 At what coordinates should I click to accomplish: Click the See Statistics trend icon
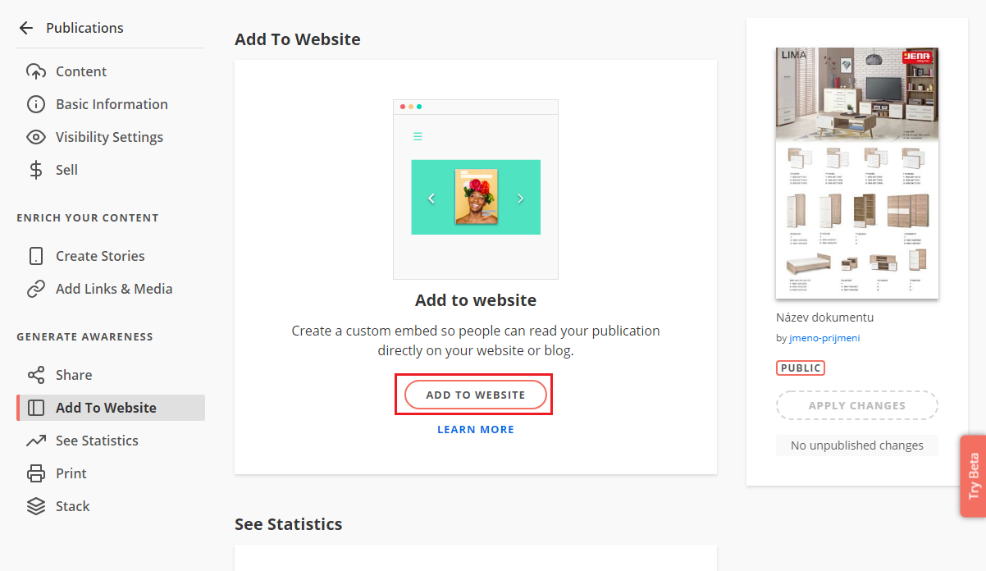36,441
